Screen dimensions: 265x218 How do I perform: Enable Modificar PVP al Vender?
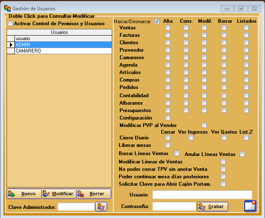point(204,125)
